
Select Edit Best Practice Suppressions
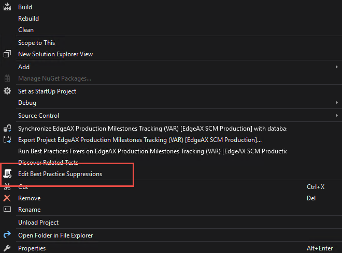click(60, 174)
